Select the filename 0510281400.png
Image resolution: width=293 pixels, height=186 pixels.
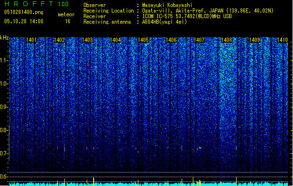pos(24,12)
